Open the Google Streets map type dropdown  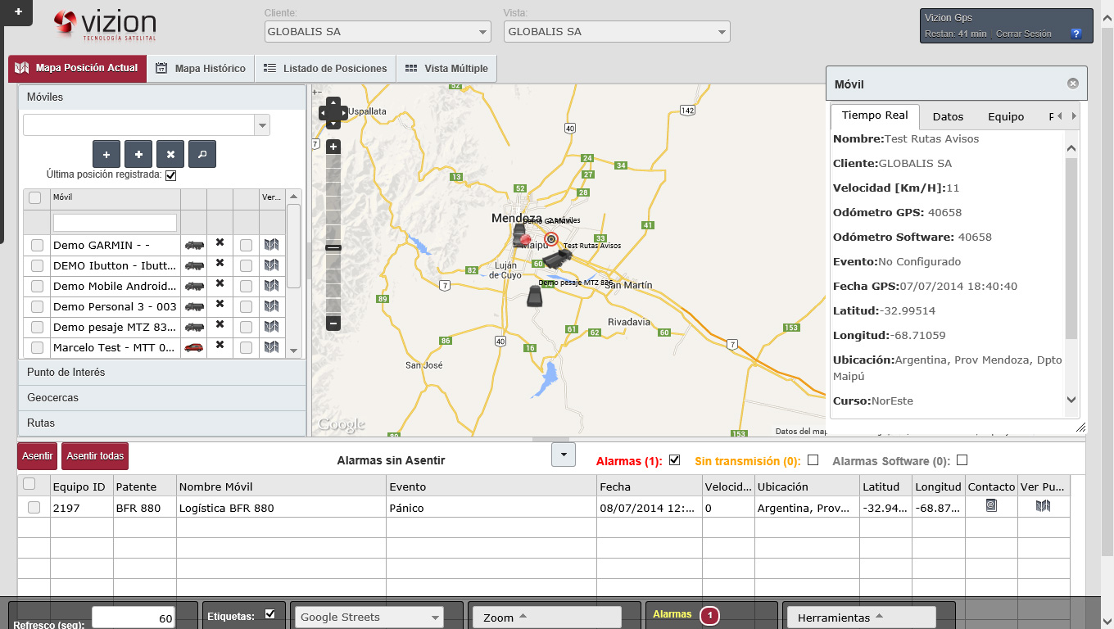click(368, 618)
